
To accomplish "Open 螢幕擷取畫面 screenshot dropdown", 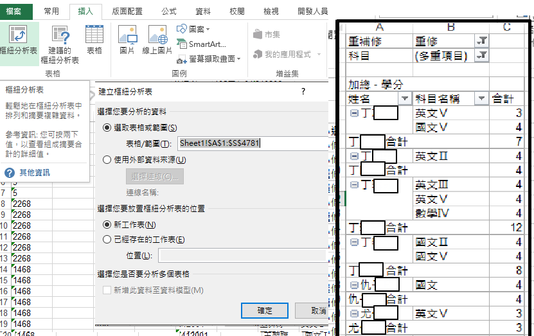I will coord(208,59).
